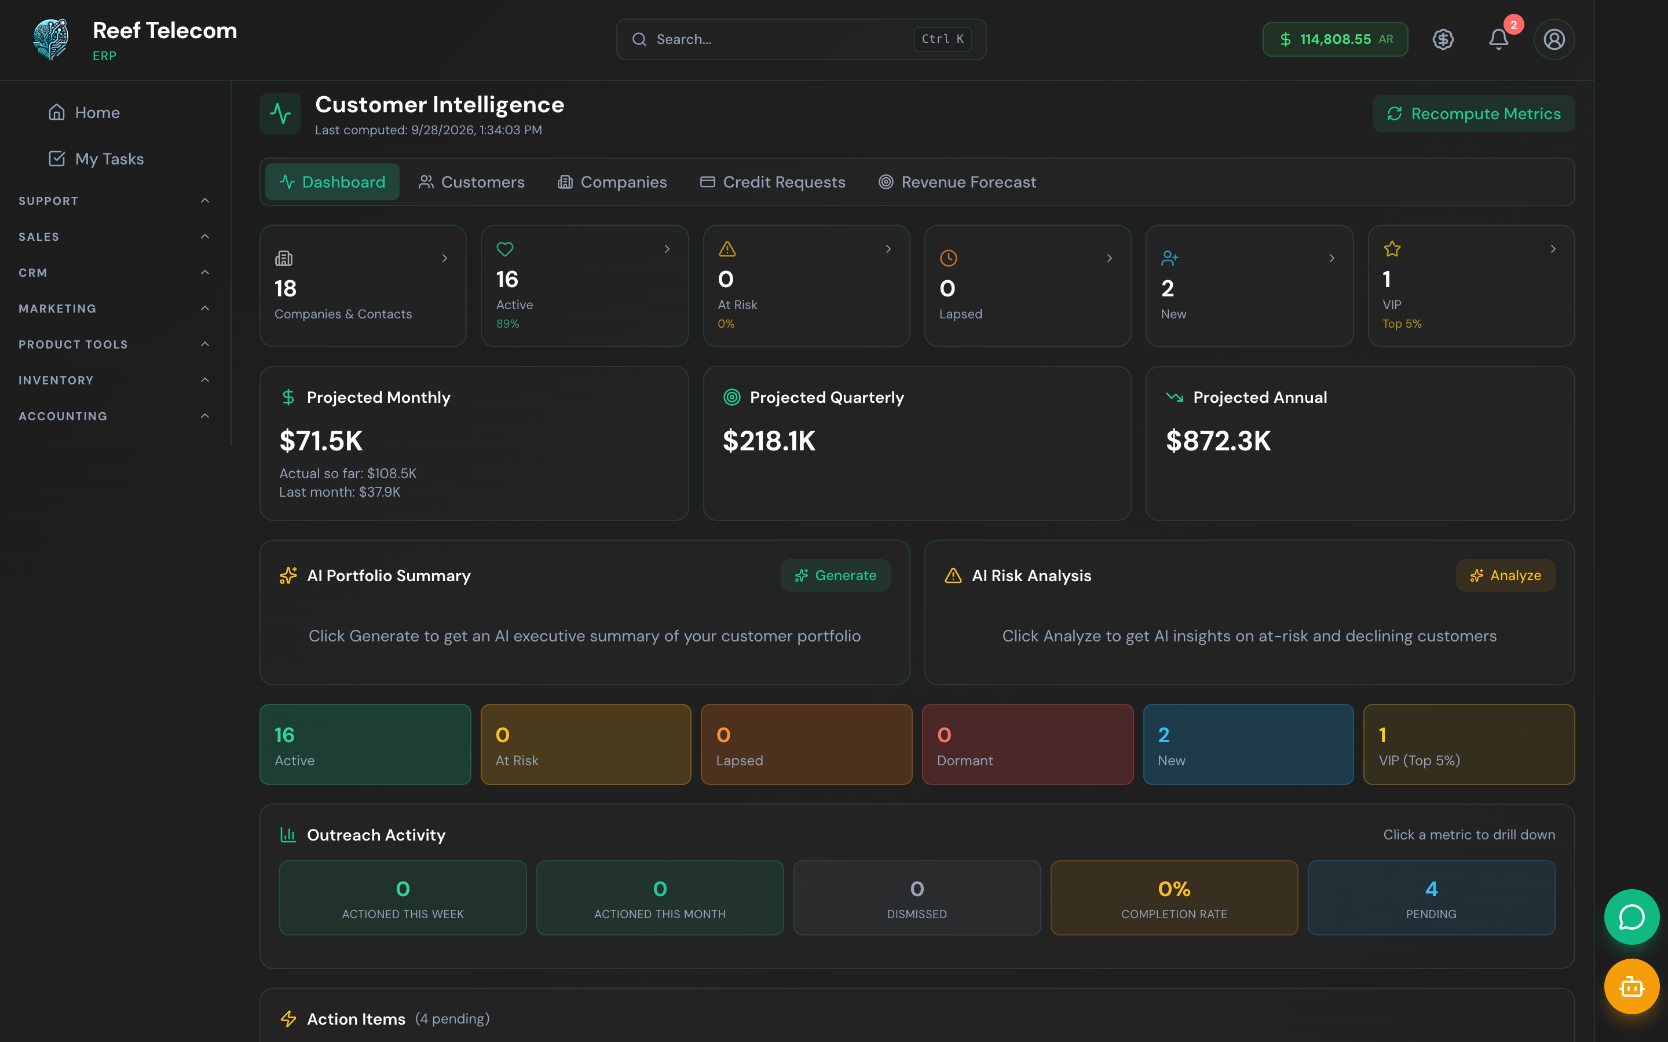Expand the CRM sidebar section
The width and height of the screenshot is (1668, 1042).
pyautogui.click(x=115, y=272)
